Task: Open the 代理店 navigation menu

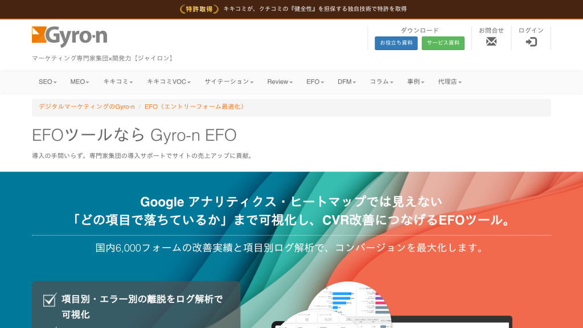Action: point(450,82)
